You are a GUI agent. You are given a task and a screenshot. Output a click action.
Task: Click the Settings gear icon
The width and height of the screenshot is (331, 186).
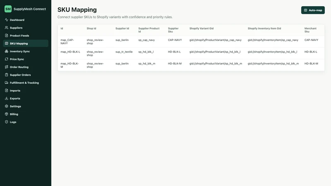(x=7, y=106)
